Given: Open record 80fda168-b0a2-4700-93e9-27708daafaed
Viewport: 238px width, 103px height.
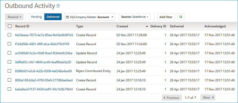Looking at the screenshot, I should [x=44, y=80].
